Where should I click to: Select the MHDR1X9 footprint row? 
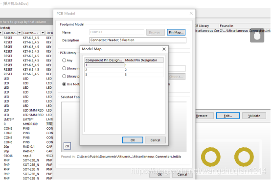pos(27,124)
